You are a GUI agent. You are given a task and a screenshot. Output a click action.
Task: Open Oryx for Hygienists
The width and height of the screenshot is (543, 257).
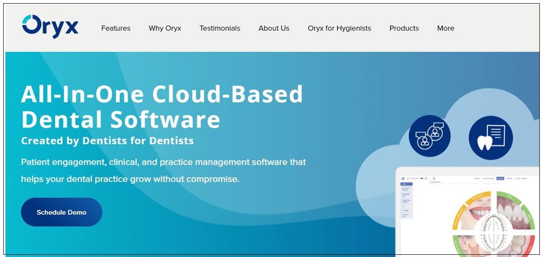coord(339,28)
